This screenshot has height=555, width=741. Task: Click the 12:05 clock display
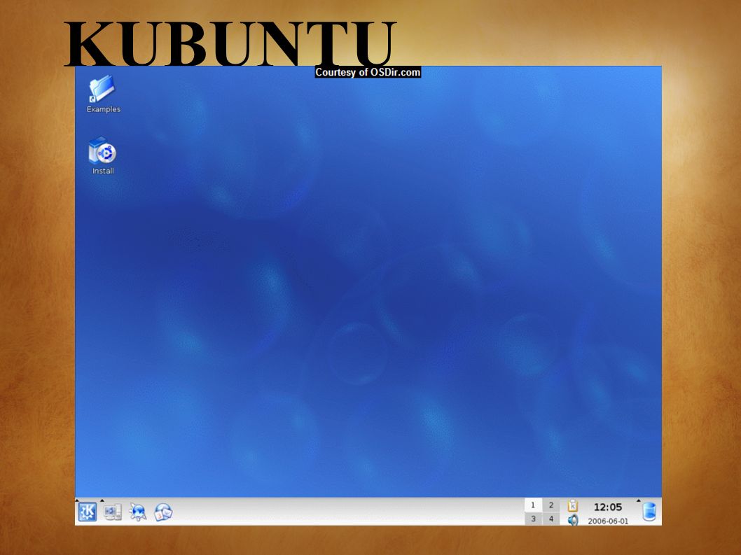pos(608,507)
